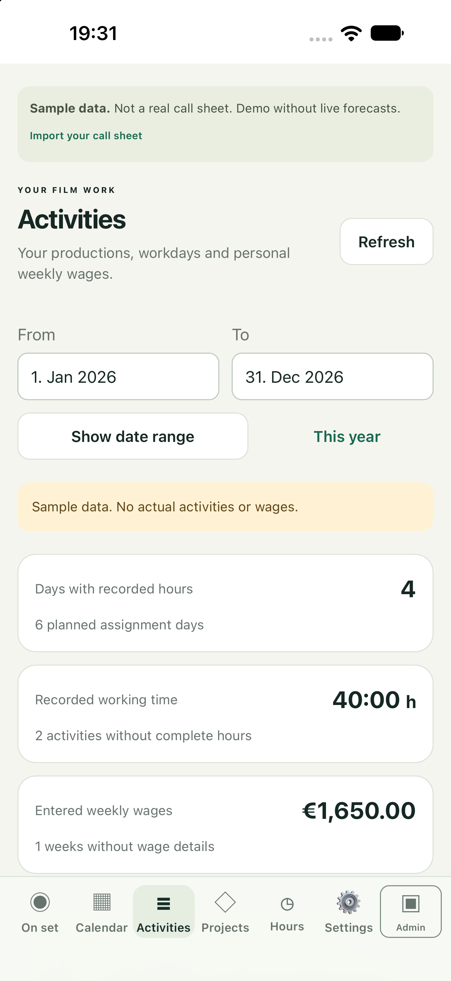Click Show date range button
451x981 pixels.
tap(133, 436)
